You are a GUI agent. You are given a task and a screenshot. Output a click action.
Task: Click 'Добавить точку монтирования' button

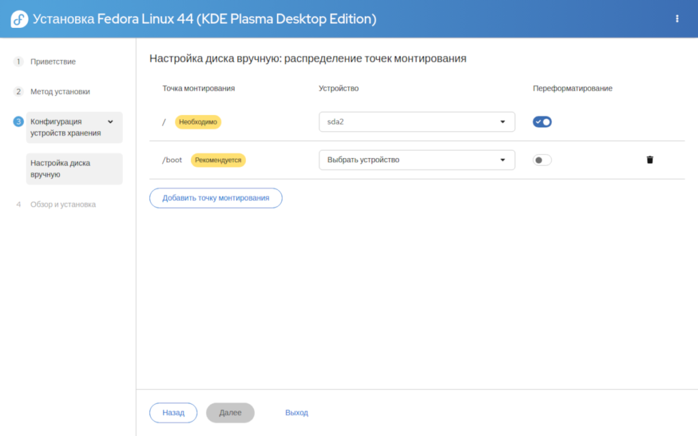point(216,198)
